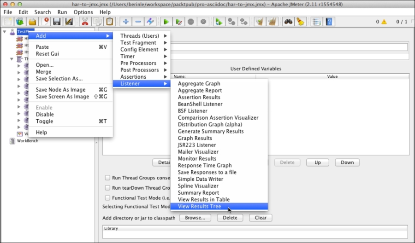
Task: Tick Run tearDown Thread Groups checkbox
Action: [x=107, y=188]
